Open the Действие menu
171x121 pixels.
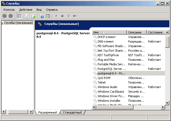click(x=26, y=10)
